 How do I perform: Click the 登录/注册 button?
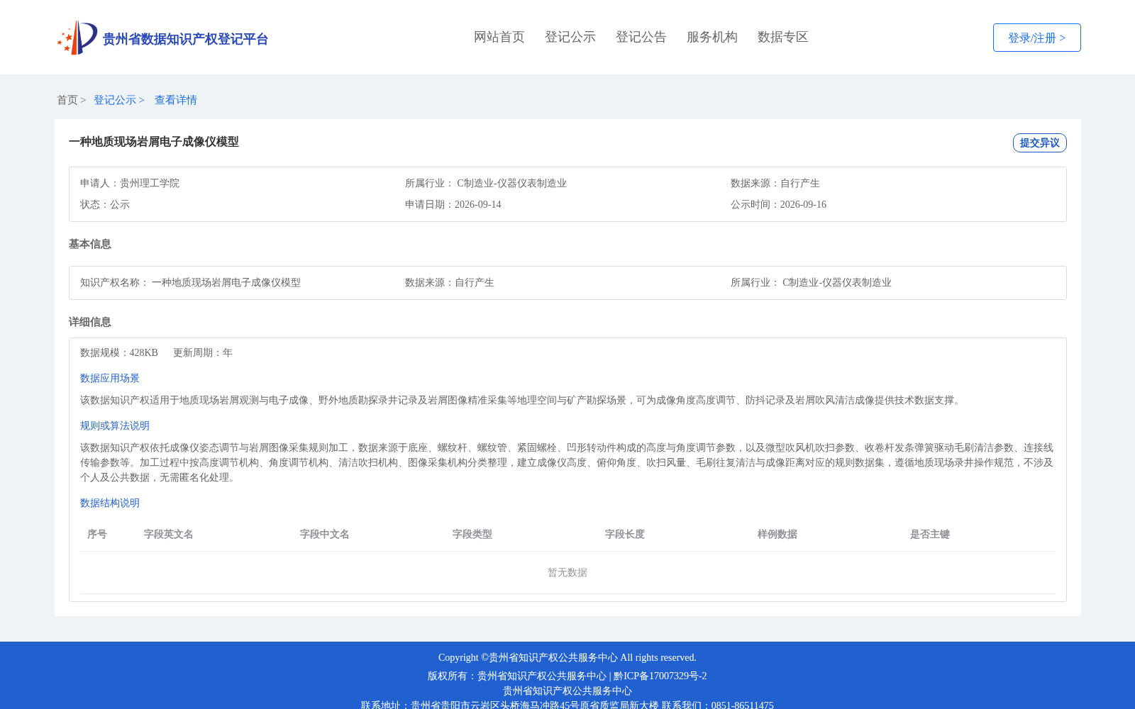point(1037,38)
